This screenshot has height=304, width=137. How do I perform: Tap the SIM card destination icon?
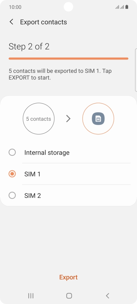98,119
